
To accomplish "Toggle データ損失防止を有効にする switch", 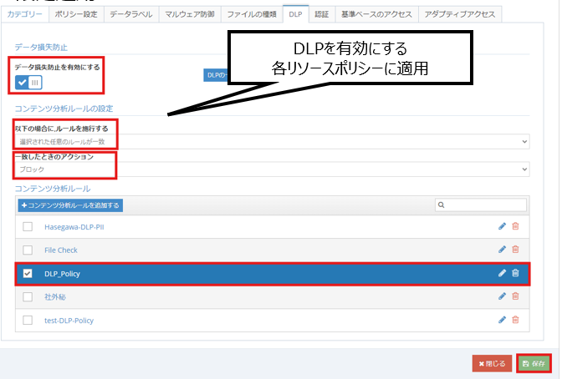I will click(x=28, y=83).
